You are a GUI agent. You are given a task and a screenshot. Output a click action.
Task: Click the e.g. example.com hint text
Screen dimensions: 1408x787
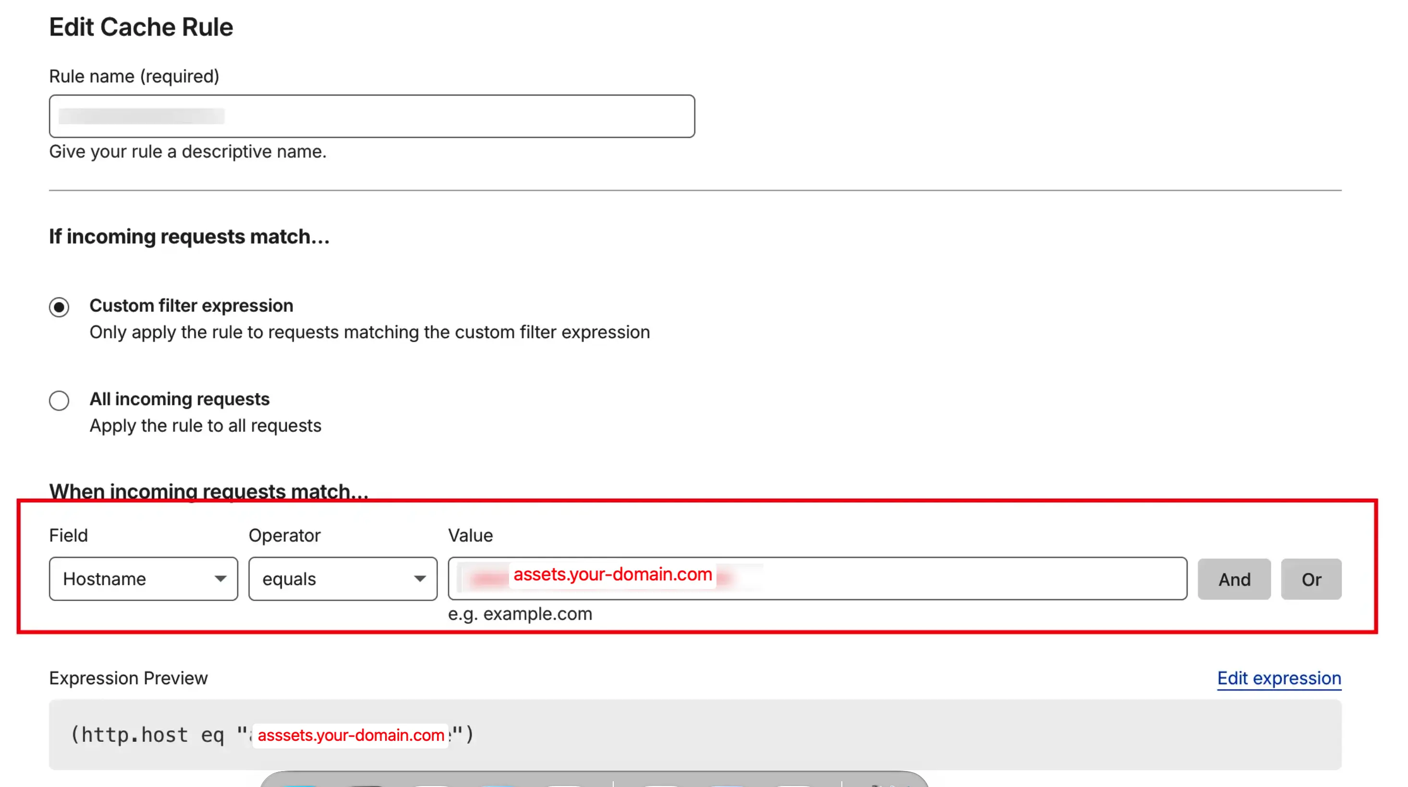click(520, 614)
